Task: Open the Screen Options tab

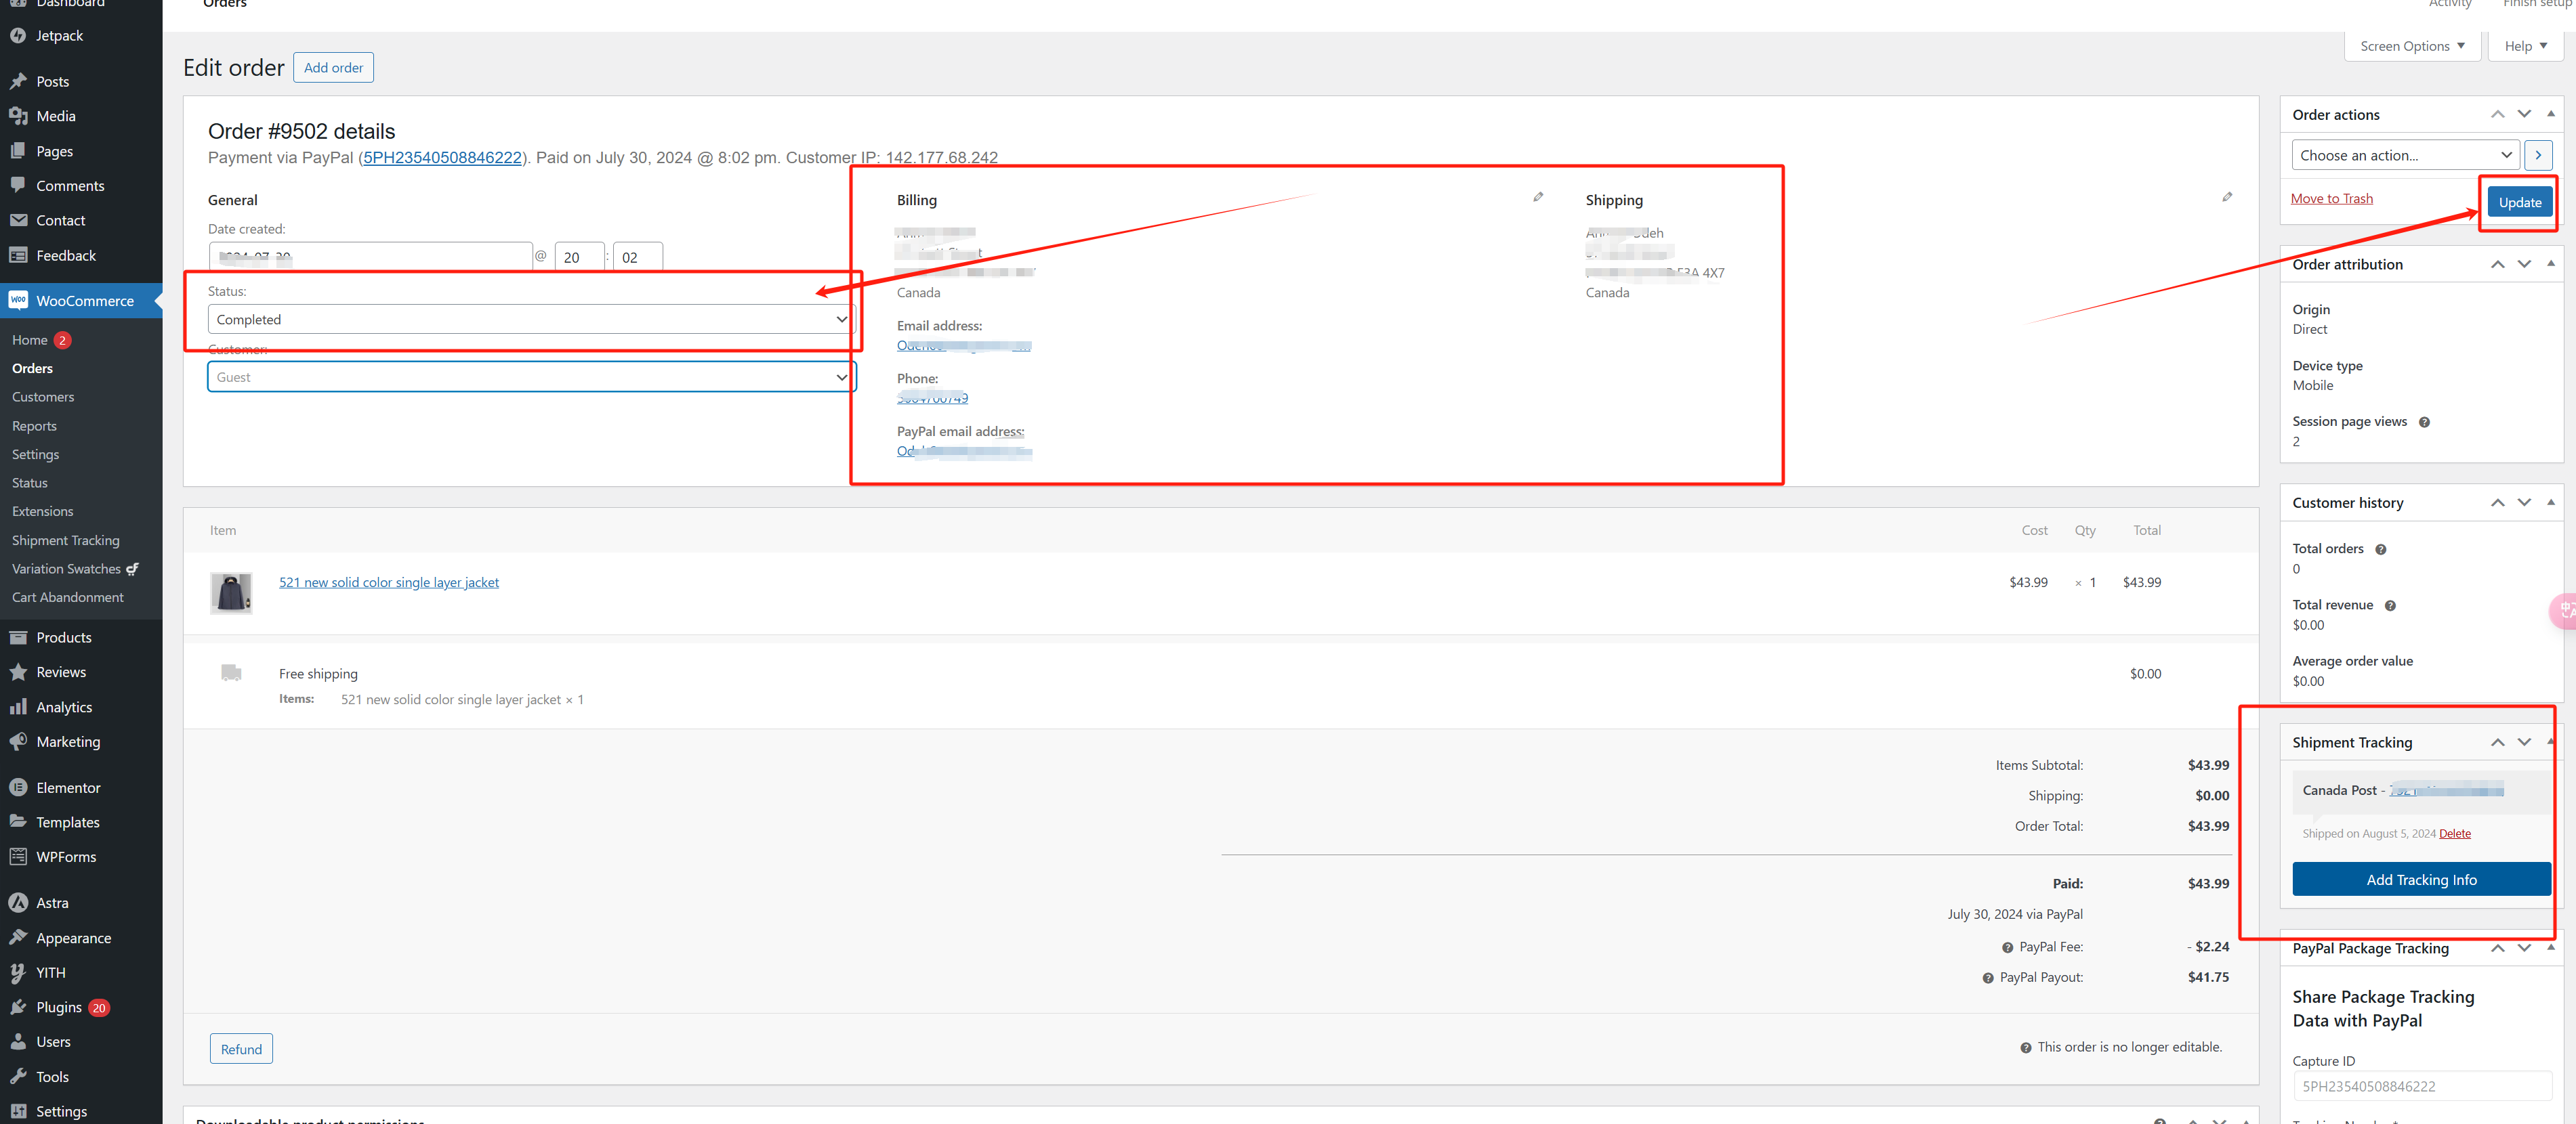Action: 2411,45
